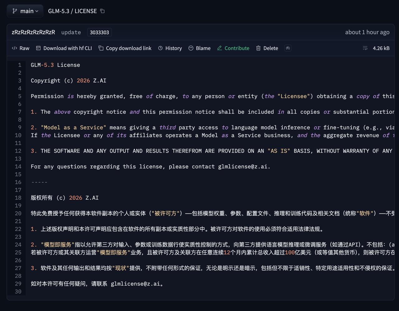Viewport: 399px width, 311px height.
Task: Click the History clock icon
Action: point(160,48)
